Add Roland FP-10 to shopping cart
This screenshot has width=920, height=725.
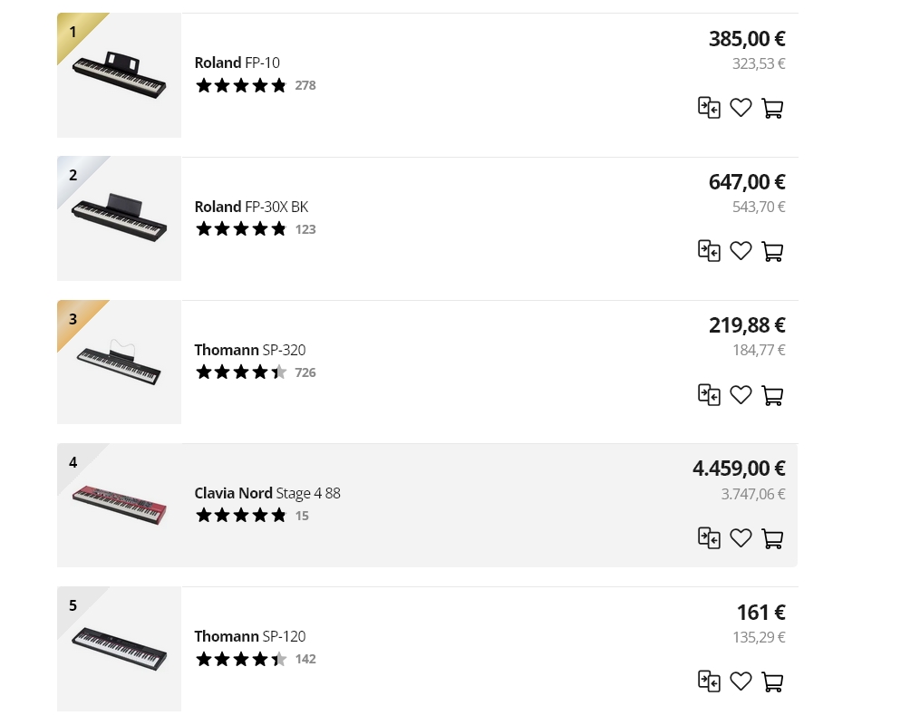tap(772, 109)
